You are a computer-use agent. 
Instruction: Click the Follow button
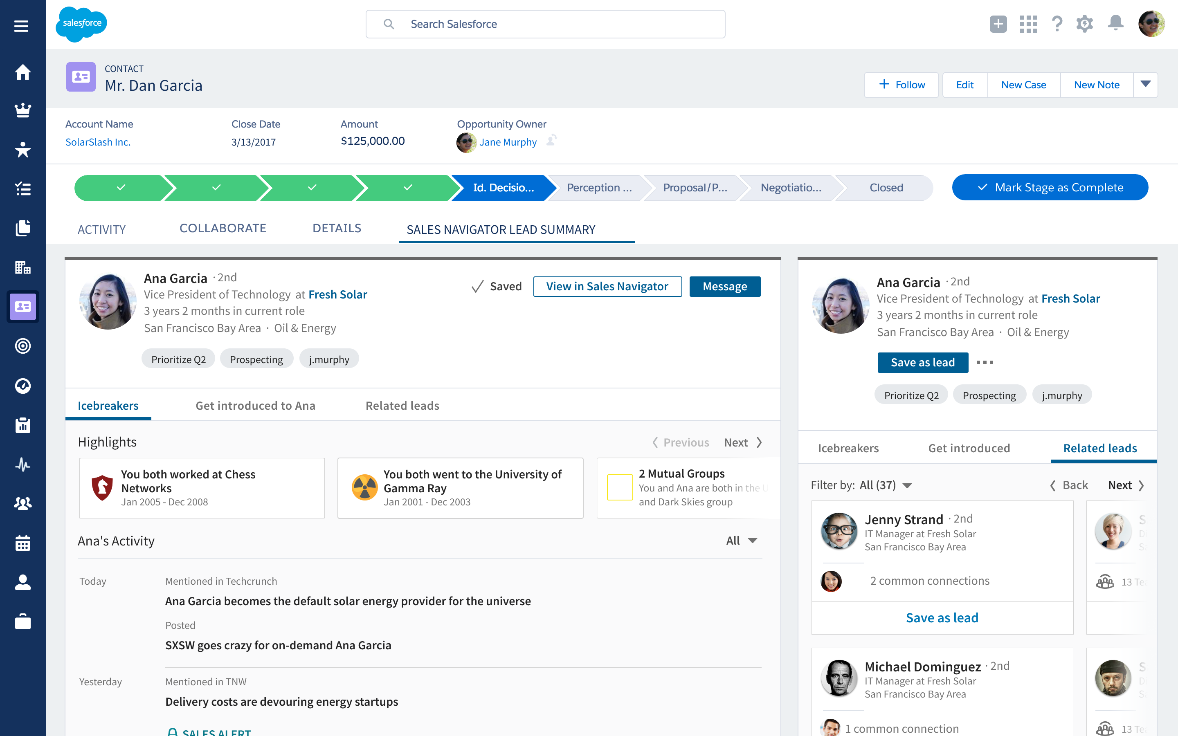click(901, 85)
